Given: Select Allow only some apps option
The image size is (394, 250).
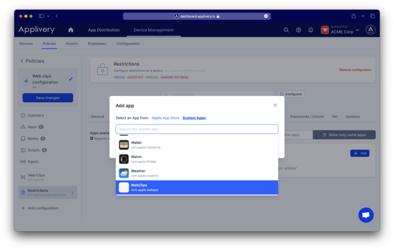Looking at the screenshot, I should 344,135.
